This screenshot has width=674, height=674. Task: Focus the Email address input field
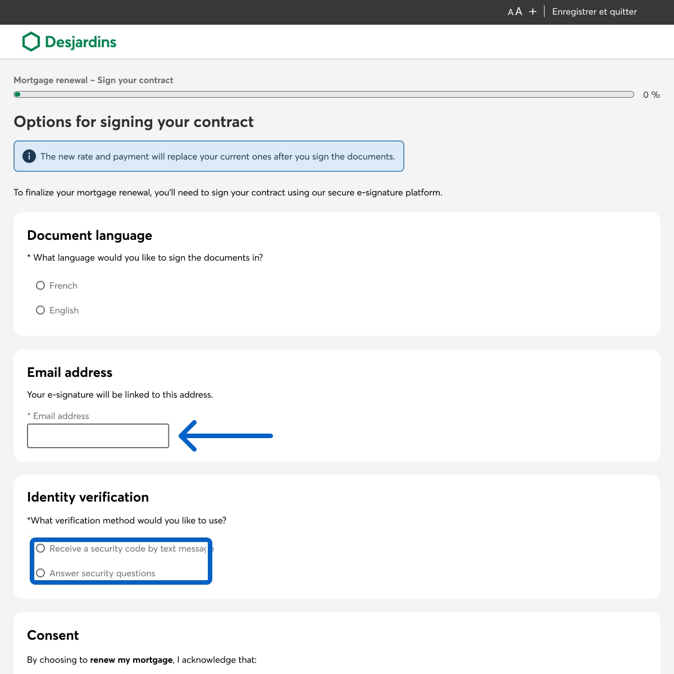[x=98, y=436]
